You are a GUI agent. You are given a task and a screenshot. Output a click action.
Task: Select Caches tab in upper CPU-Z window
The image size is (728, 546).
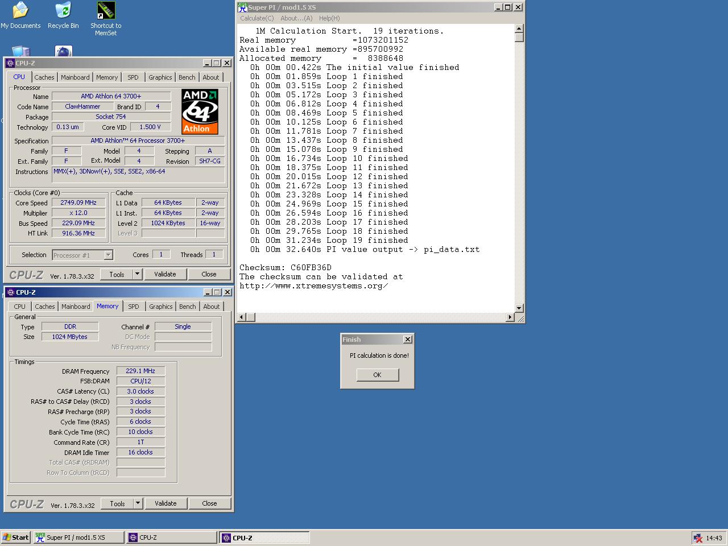tap(44, 77)
